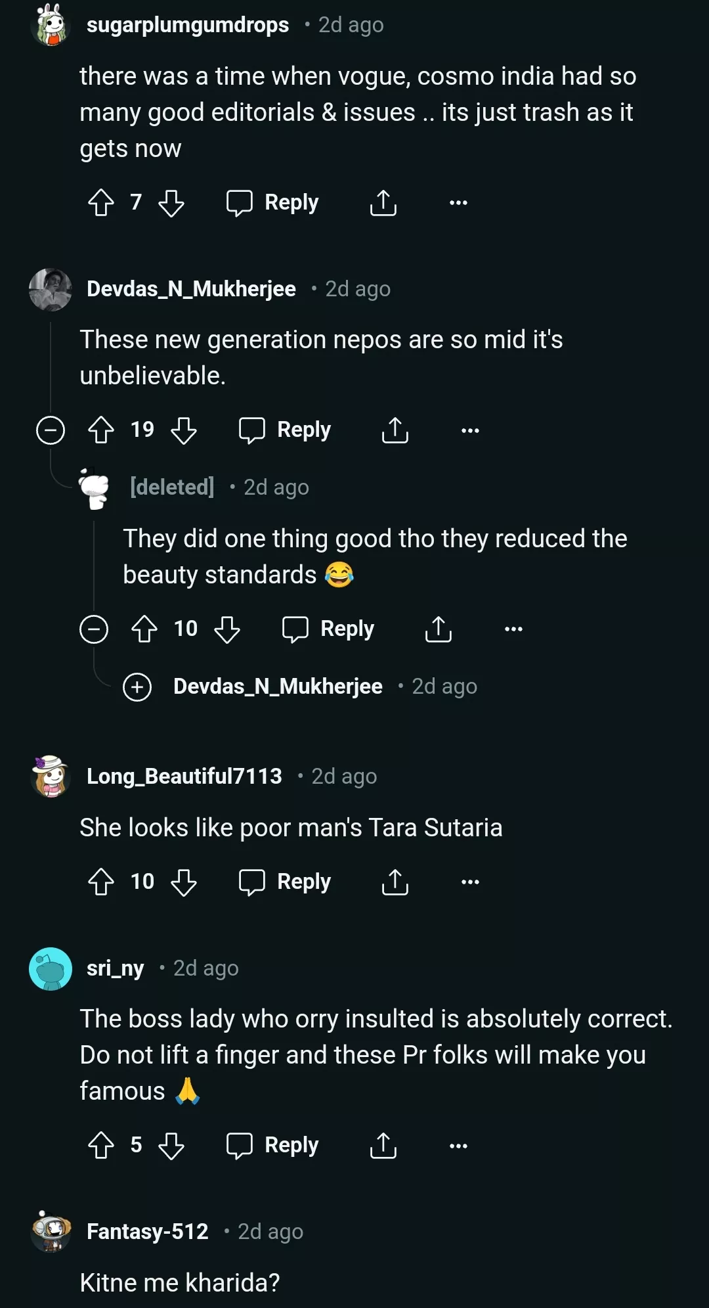Screen dimensions: 709x1308
Task: Open Fantasy-512's user profile
Action: [x=148, y=1232]
